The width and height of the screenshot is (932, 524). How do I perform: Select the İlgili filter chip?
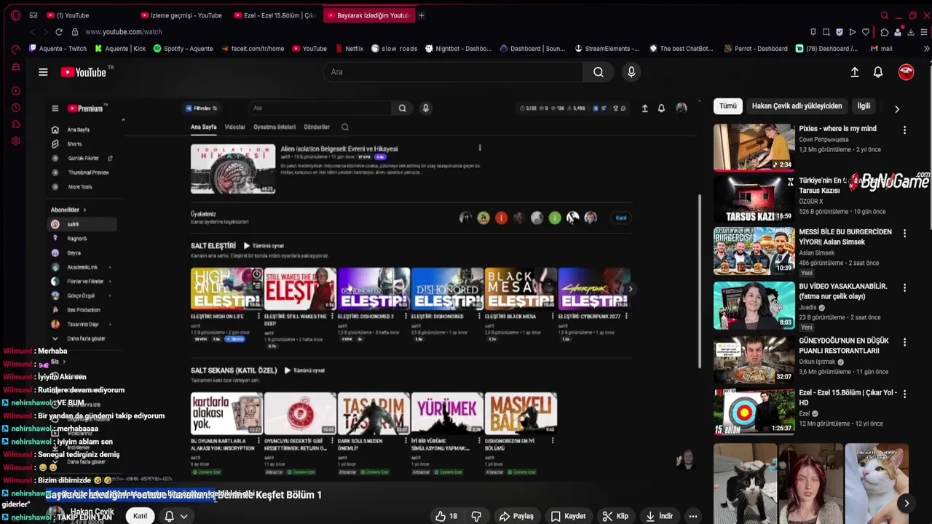tap(864, 106)
